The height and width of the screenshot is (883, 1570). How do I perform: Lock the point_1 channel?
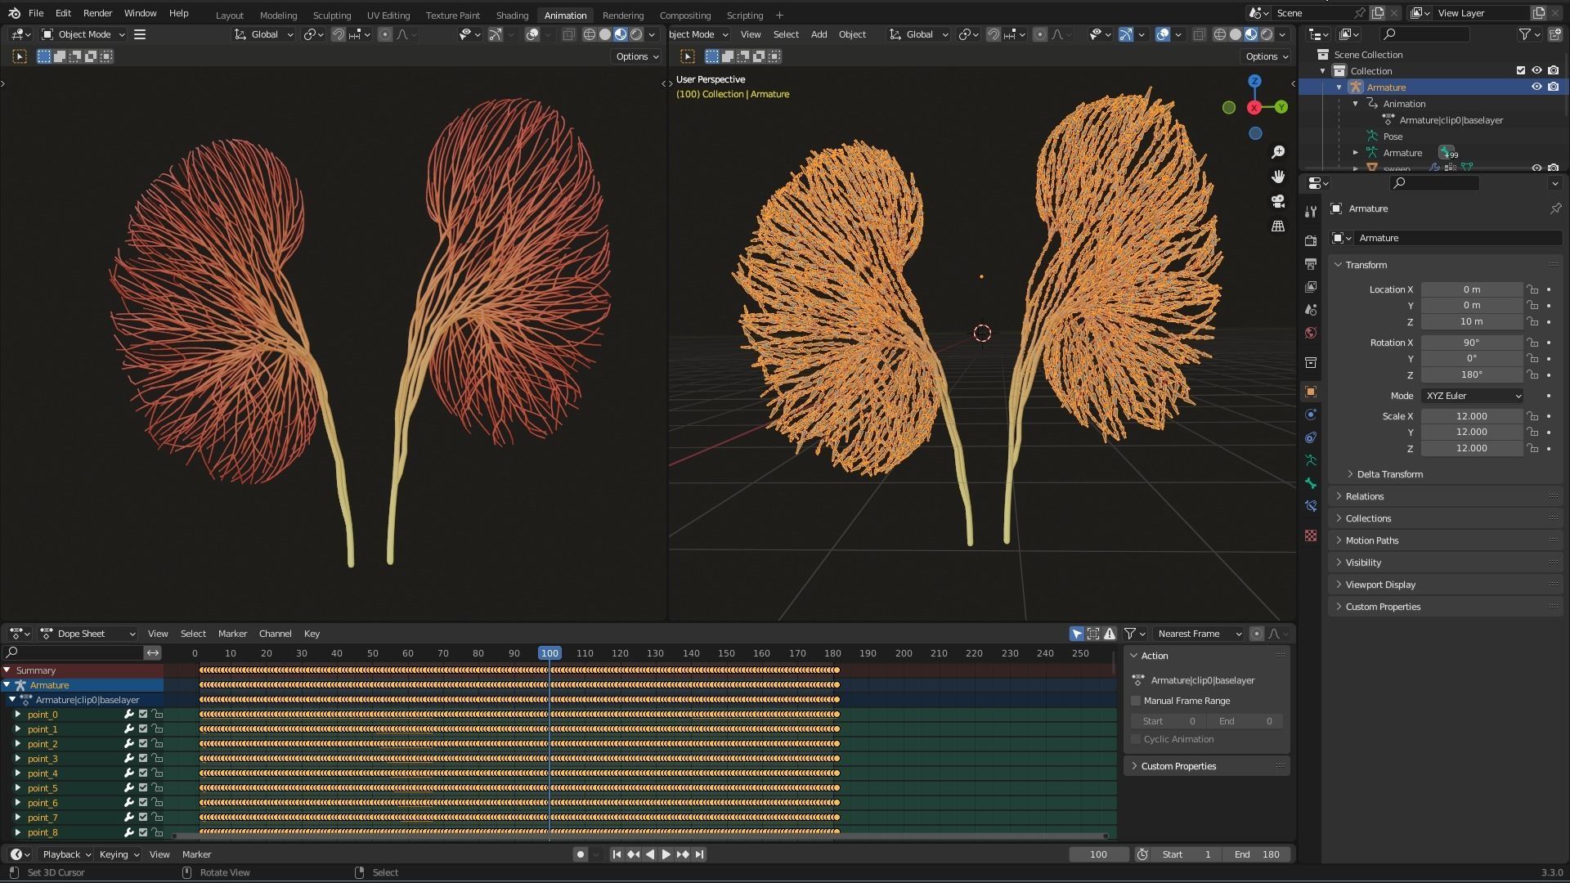[x=158, y=729]
